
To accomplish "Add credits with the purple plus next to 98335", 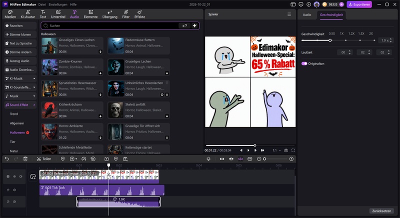I will 341,4.
